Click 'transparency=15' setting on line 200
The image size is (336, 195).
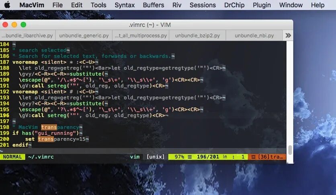click(62, 139)
